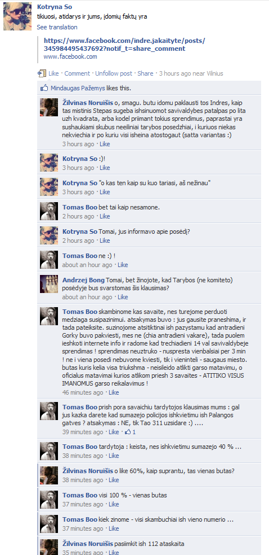Click Žilvinas Noruišis avatar on first comment
269x555 pixels.
click(x=49, y=107)
